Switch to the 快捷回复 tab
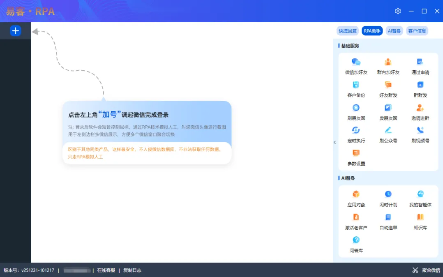The image size is (443, 277). point(347,30)
